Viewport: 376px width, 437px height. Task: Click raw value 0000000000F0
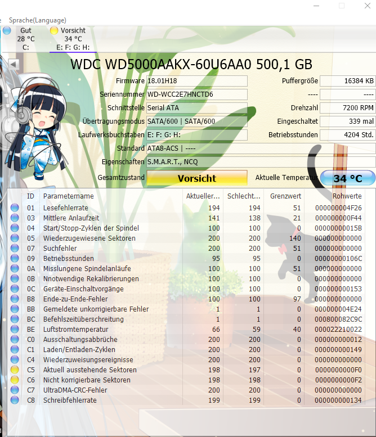[338, 370]
